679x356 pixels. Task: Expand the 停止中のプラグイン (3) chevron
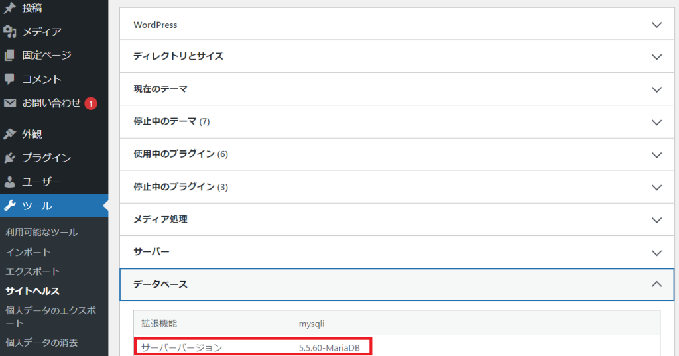pos(657,188)
